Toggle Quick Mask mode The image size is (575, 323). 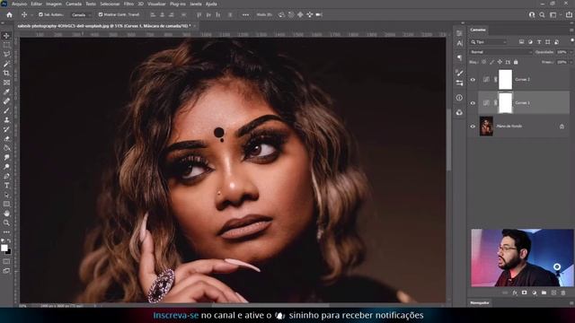(6, 261)
